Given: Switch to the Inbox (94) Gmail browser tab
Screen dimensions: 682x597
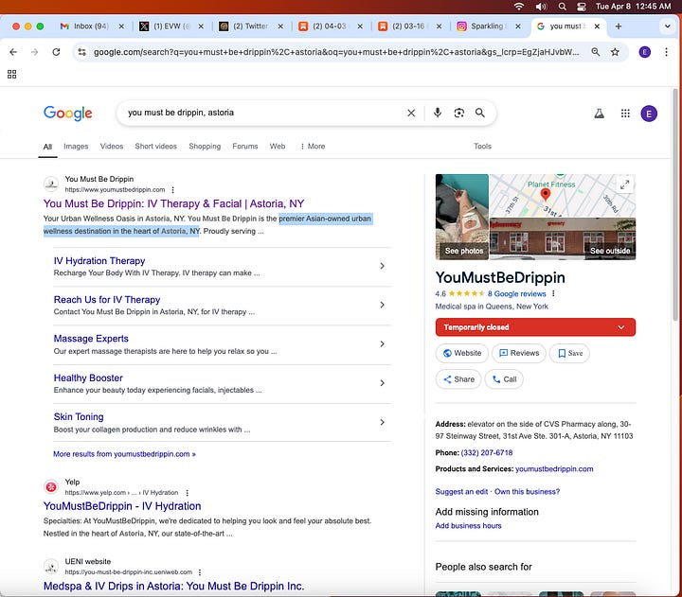Looking at the screenshot, I should [x=91, y=26].
